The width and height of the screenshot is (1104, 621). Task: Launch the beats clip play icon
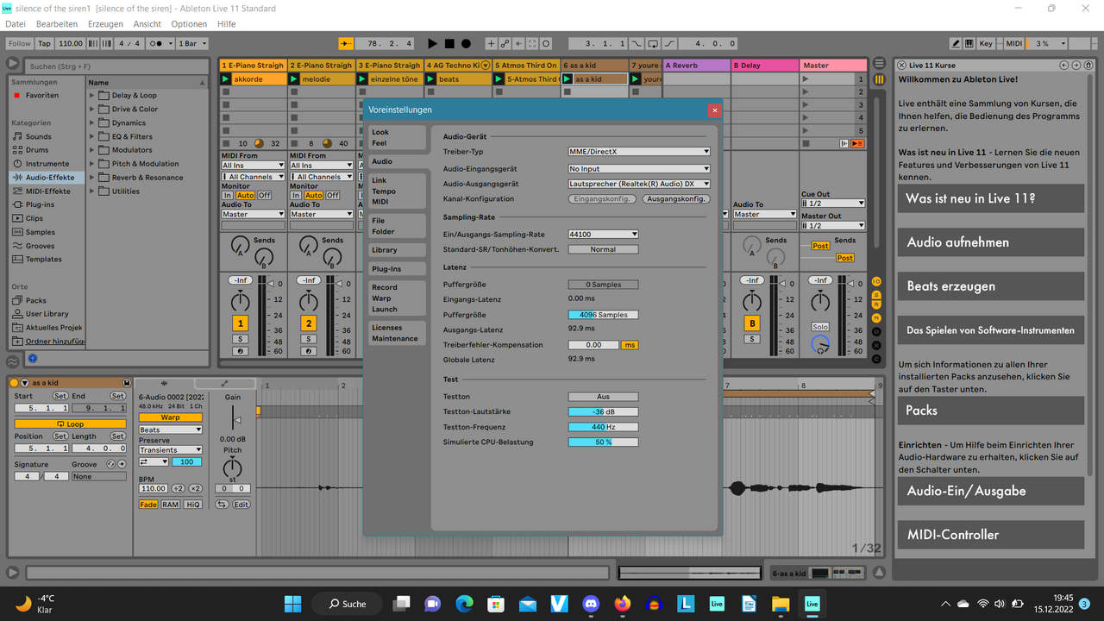(431, 79)
